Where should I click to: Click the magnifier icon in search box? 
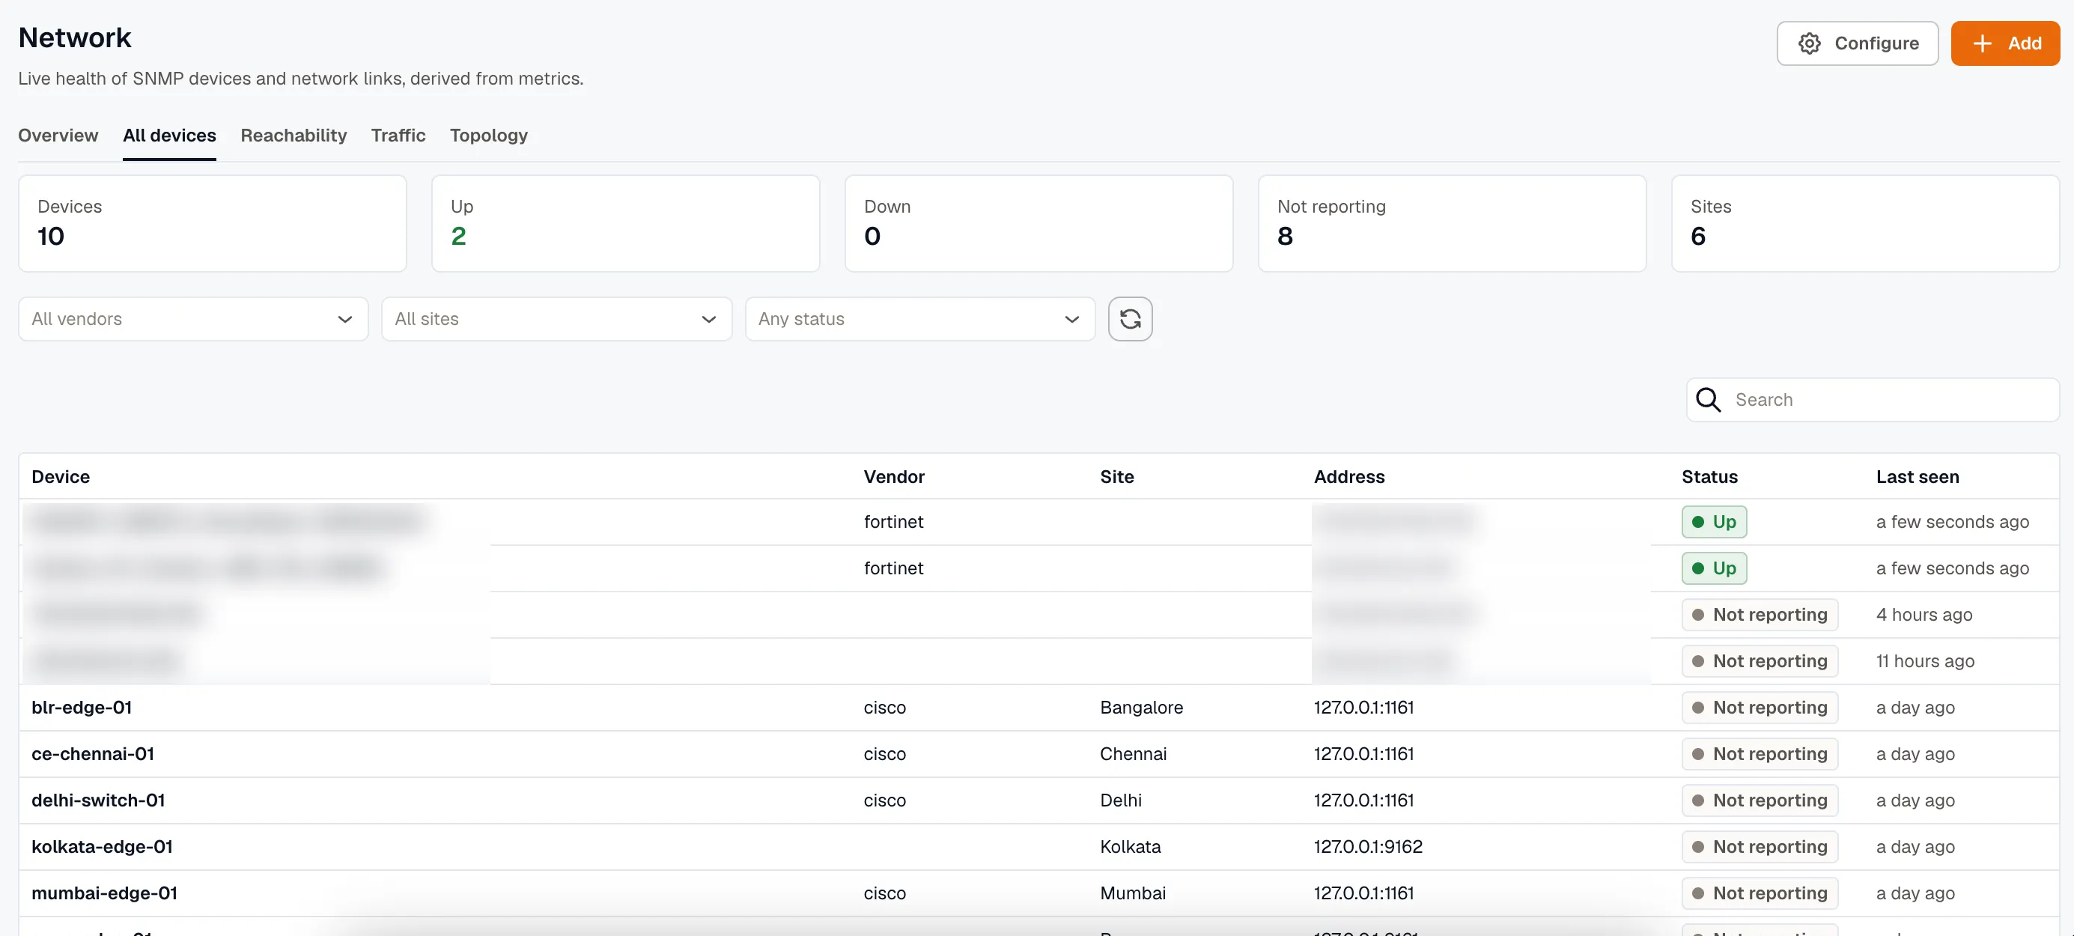click(1708, 400)
